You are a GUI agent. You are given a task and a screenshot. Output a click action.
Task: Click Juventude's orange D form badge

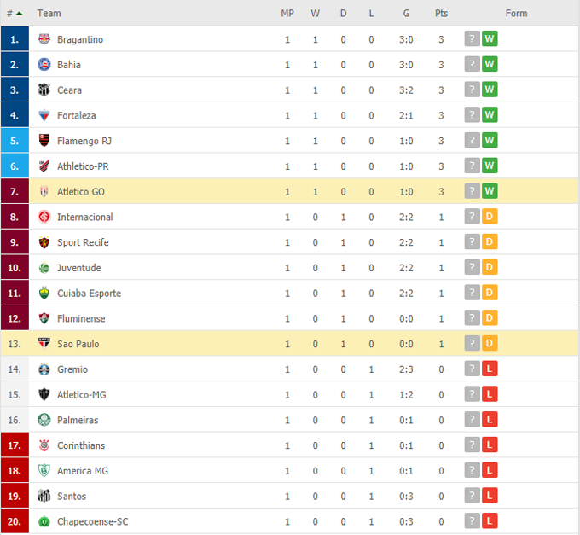[x=490, y=268]
